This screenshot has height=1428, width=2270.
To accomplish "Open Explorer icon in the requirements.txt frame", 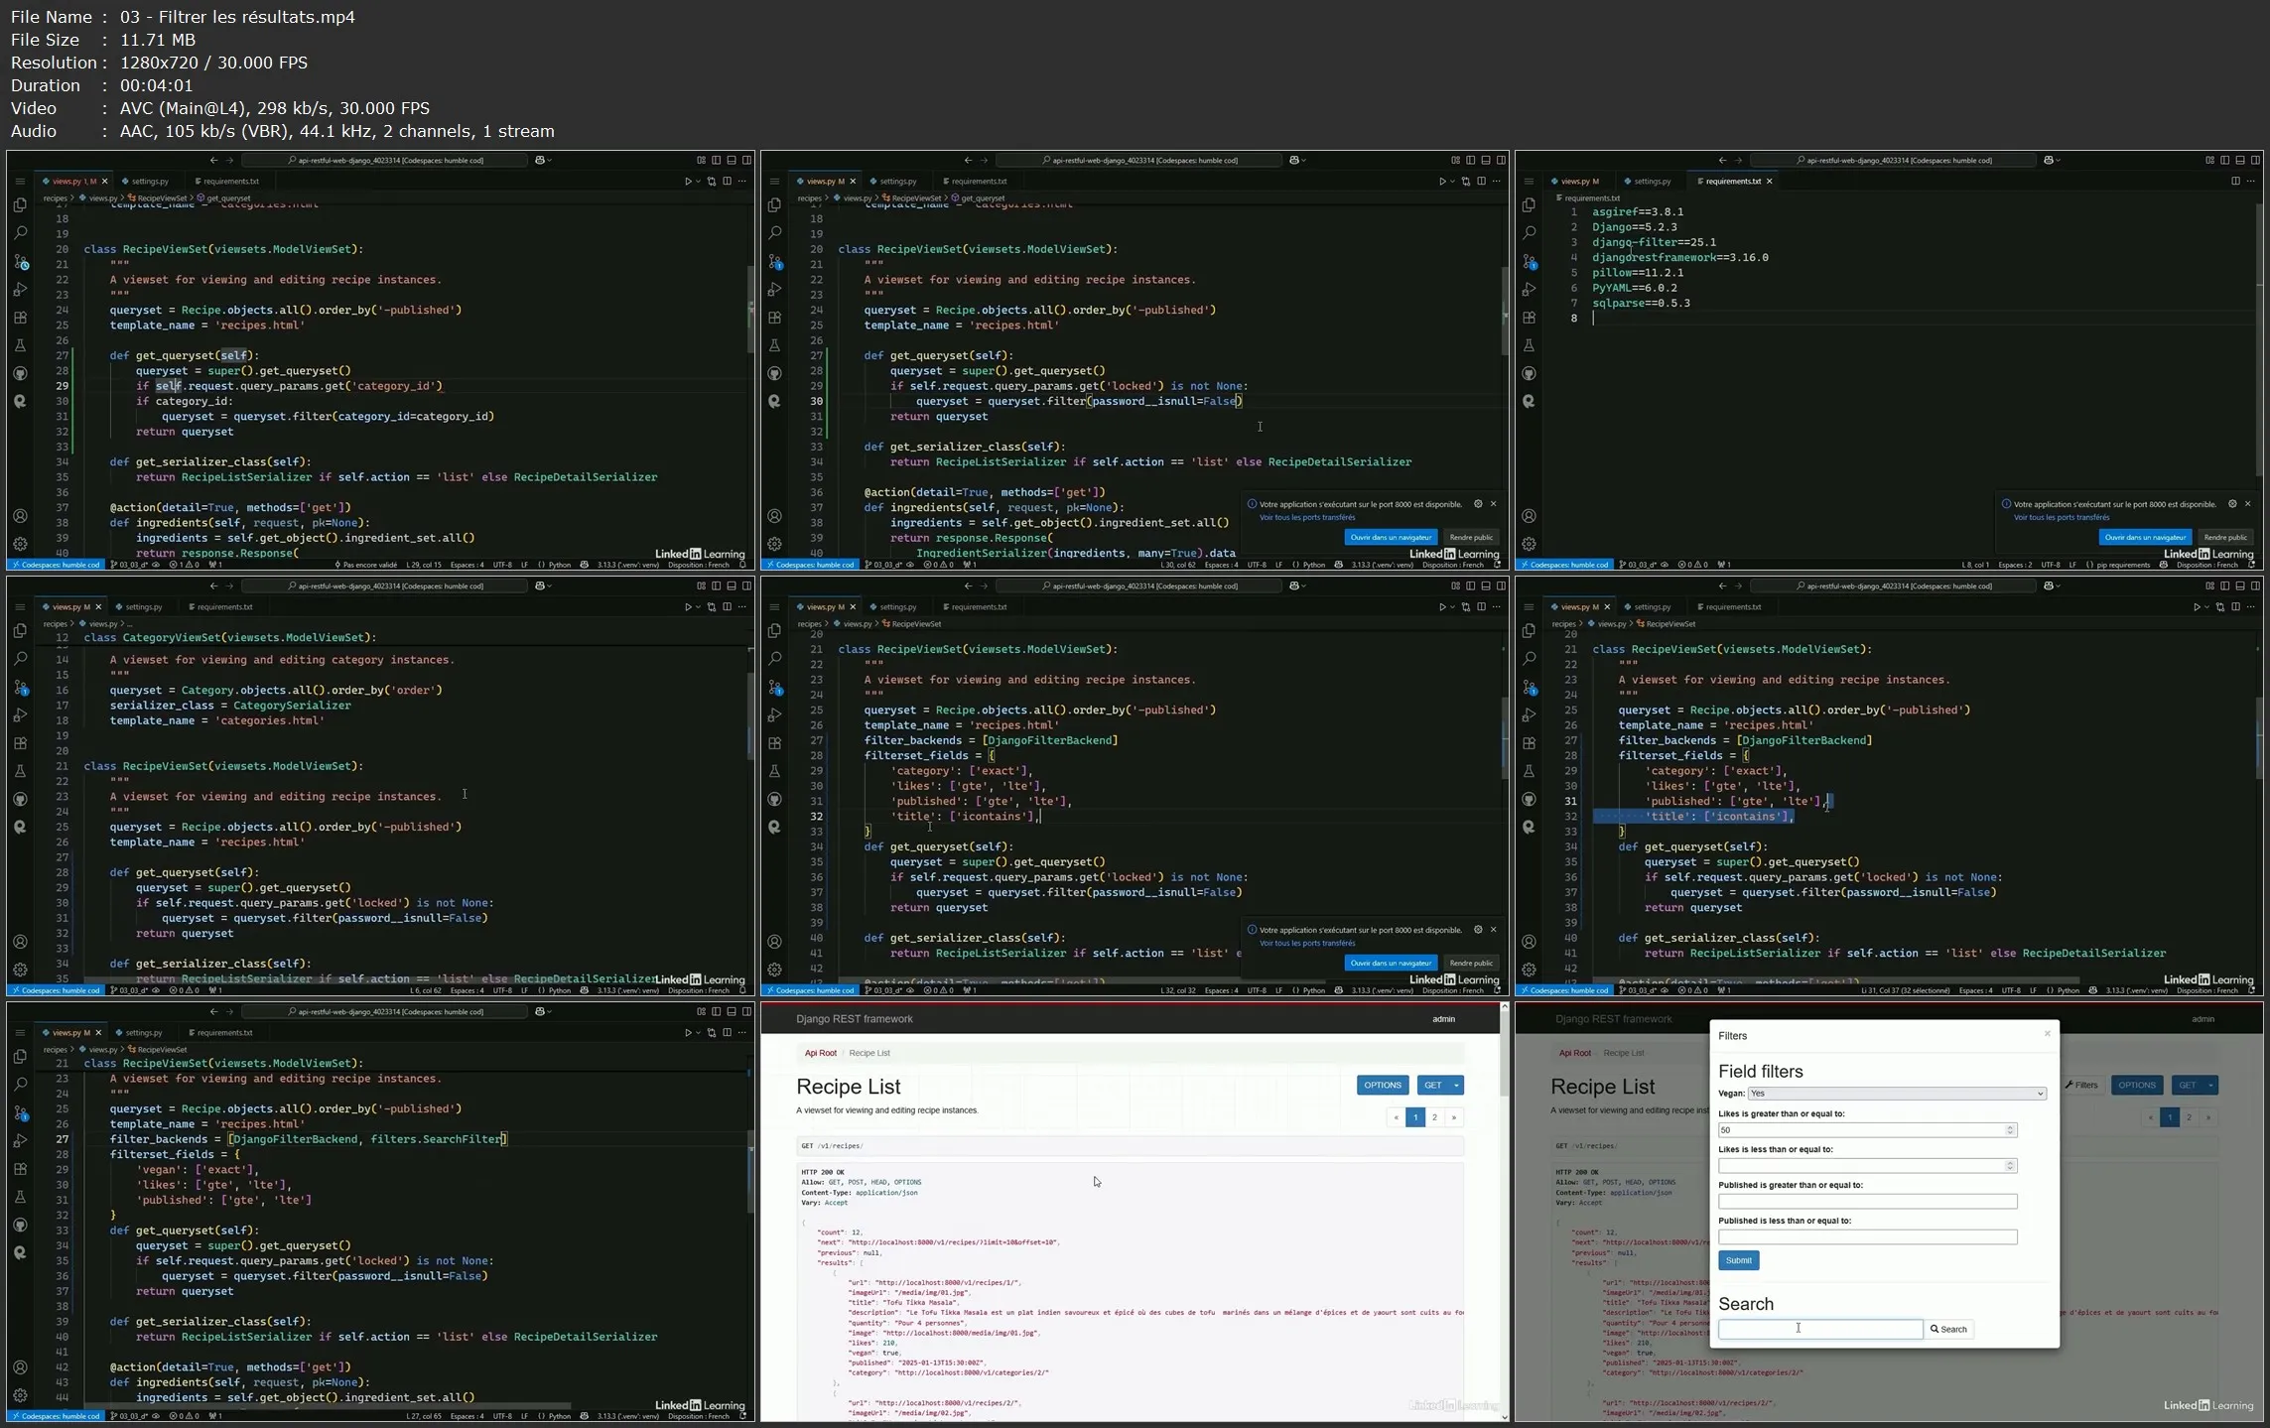I will coord(1529,205).
